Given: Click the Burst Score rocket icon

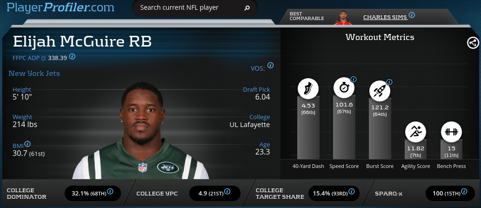Looking at the screenshot, I should (379, 90).
